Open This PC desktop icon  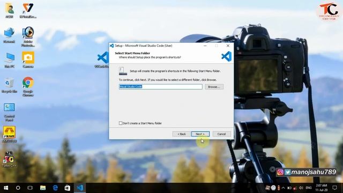9,60
